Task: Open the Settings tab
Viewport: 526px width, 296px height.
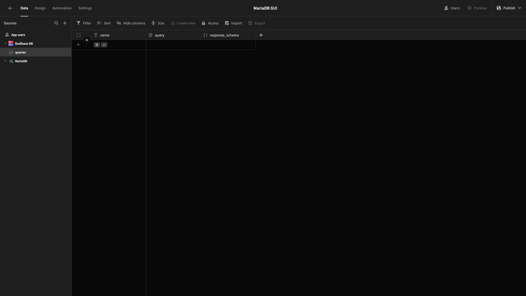Action: pyautogui.click(x=85, y=8)
